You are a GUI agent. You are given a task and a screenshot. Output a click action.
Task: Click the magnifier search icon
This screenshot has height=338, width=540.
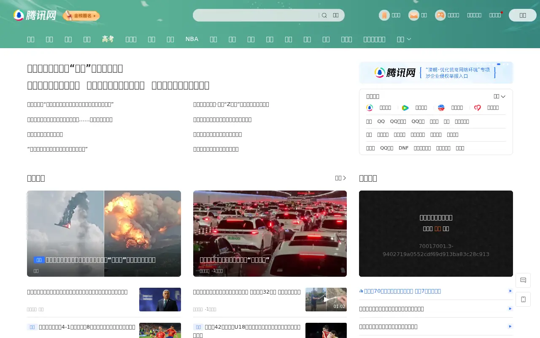pos(324,15)
